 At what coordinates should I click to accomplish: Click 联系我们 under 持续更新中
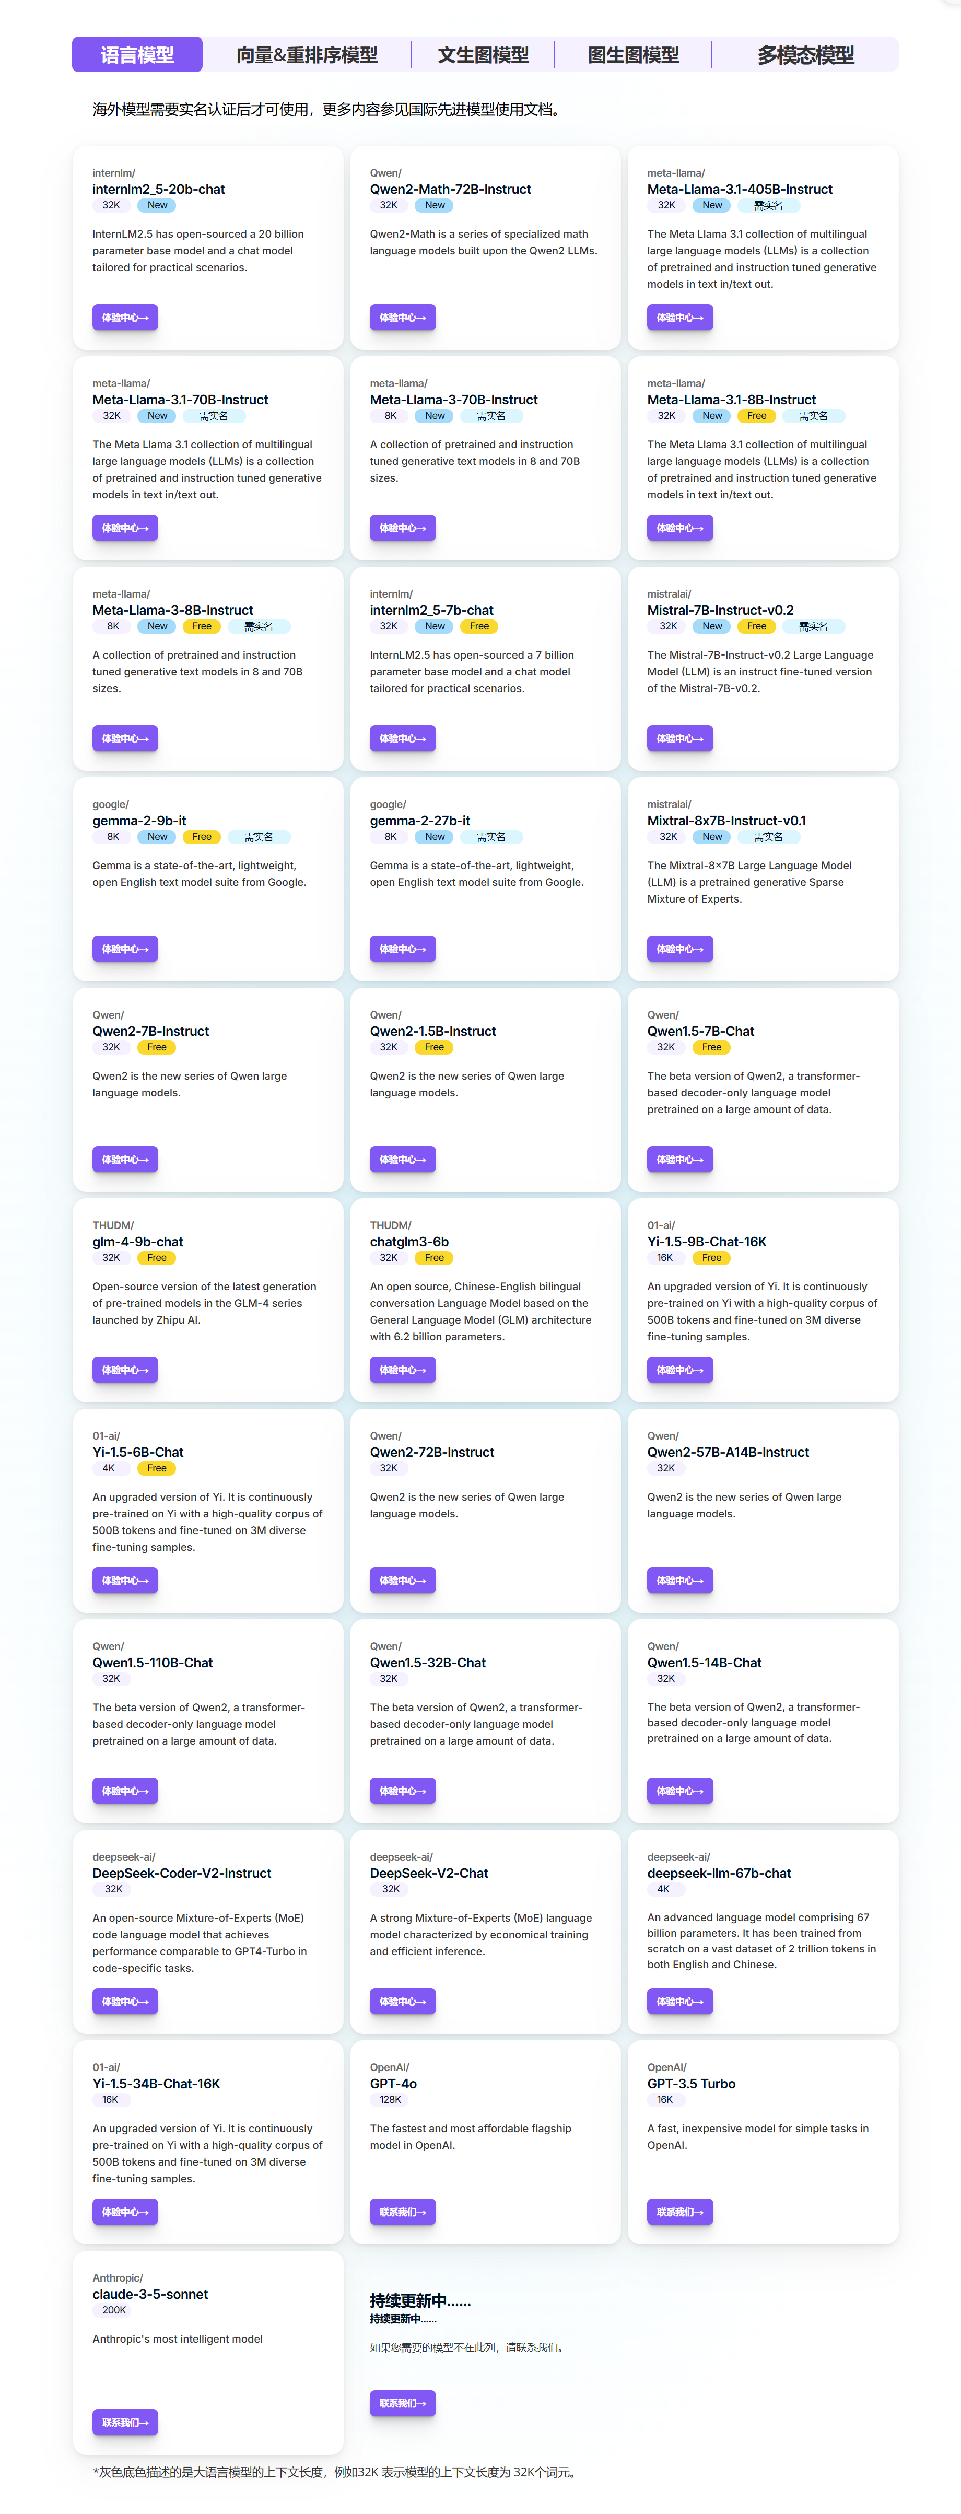pos(402,2403)
